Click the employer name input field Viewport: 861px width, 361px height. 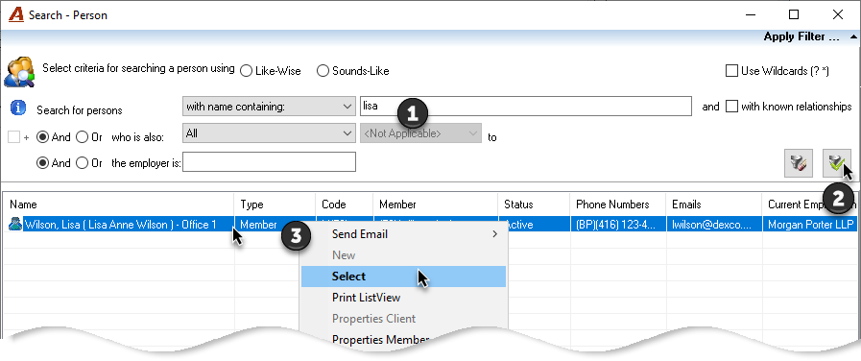point(269,162)
